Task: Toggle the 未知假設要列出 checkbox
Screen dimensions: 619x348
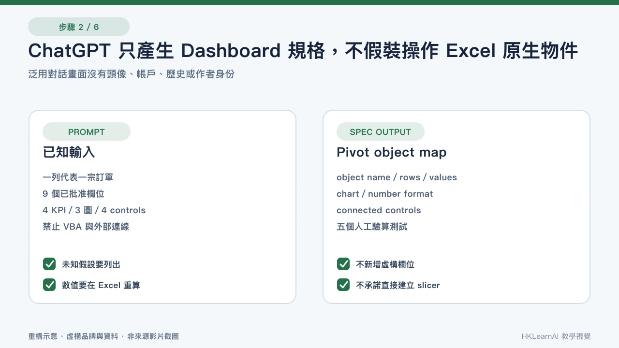Action: pos(49,264)
